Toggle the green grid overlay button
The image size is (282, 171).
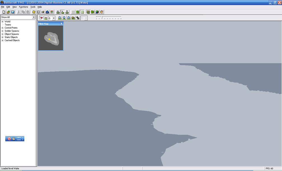point(82,12)
